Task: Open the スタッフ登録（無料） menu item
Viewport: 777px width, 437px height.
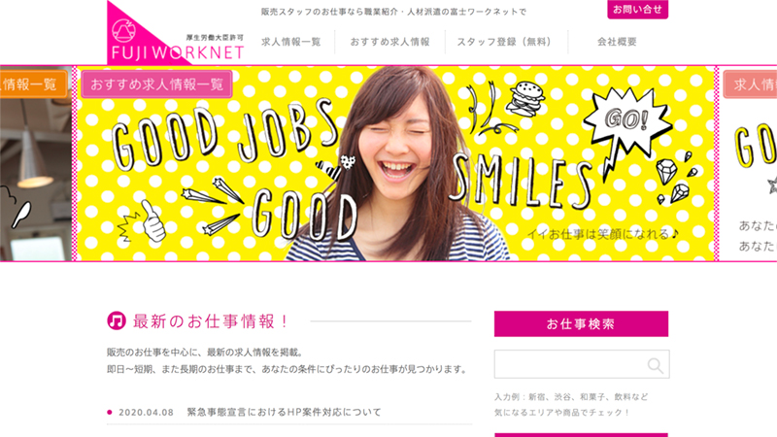Action: click(504, 42)
